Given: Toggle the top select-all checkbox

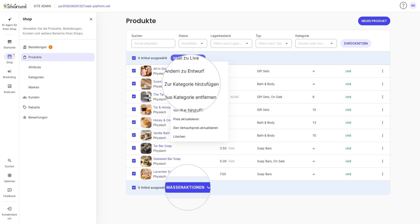Looking at the screenshot, I should coord(134,58).
